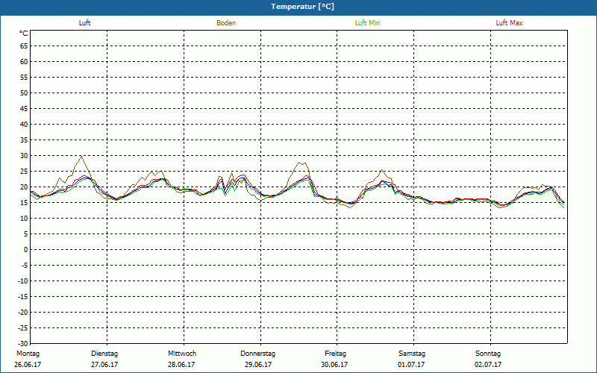Select the Freitag day label
The height and width of the screenshot is (373, 597).
pyautogui.click(x=335, y=354)
